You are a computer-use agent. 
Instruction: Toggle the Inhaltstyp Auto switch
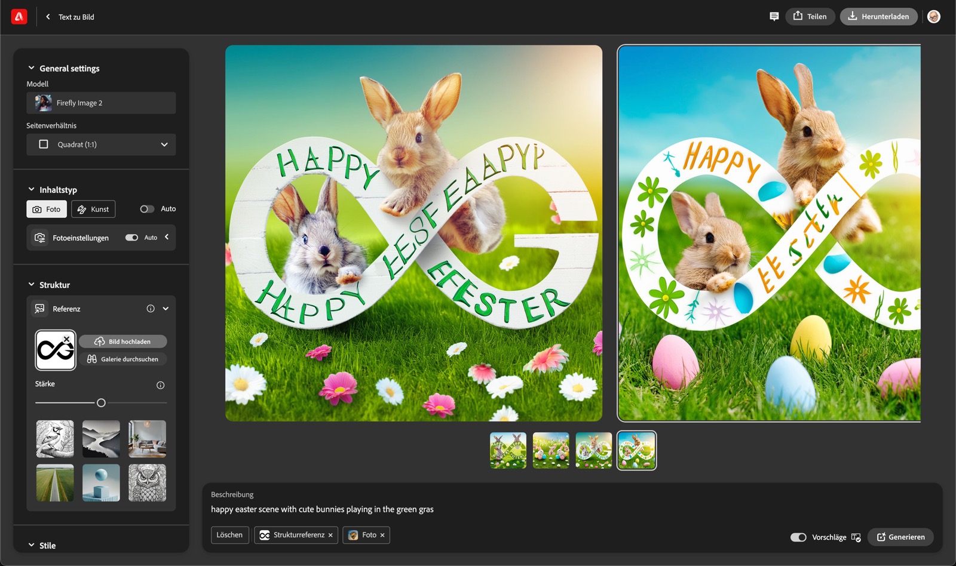[147, 209]
